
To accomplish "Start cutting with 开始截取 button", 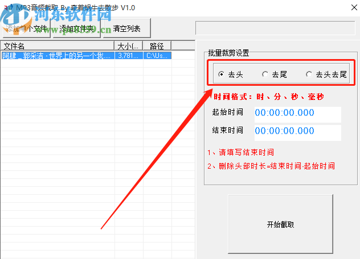I will 281,224.
